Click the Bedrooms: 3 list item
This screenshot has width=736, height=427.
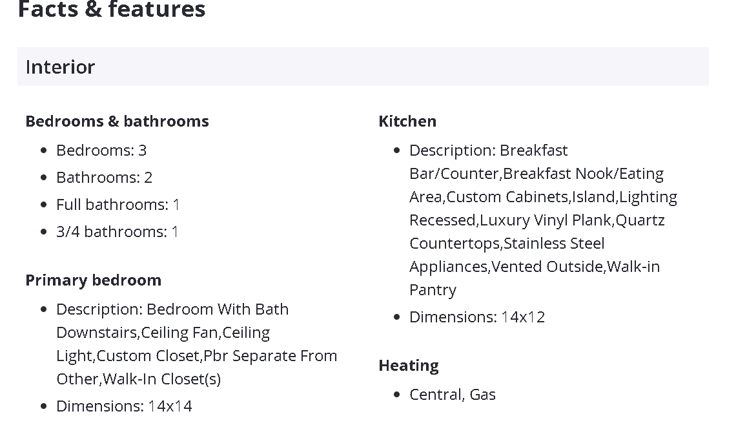pos(101,151)
